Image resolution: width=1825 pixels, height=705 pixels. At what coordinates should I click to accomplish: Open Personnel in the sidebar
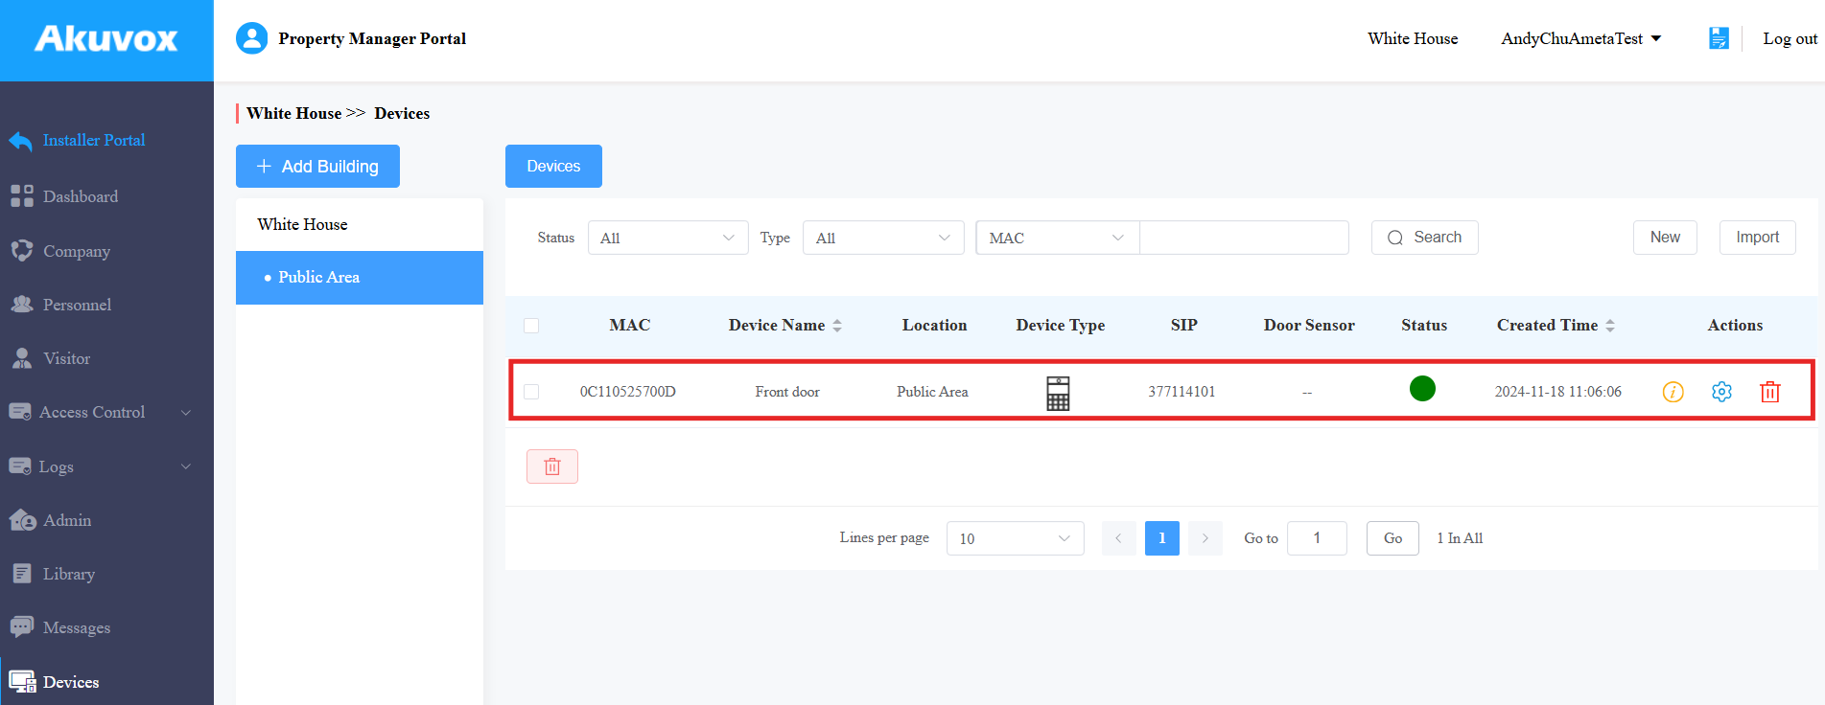[x=77, y=305]
